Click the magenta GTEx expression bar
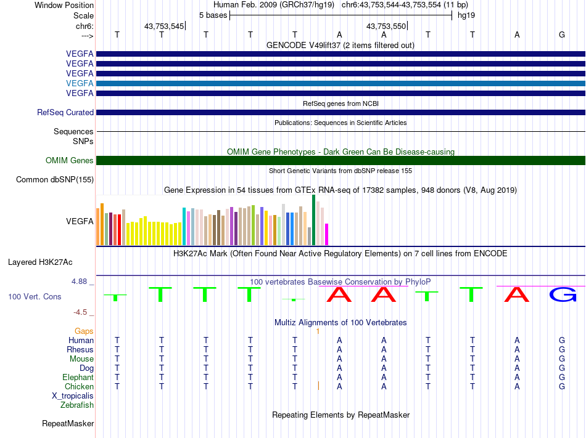Viewport: 586px width, 438px height. click(327, 234)
